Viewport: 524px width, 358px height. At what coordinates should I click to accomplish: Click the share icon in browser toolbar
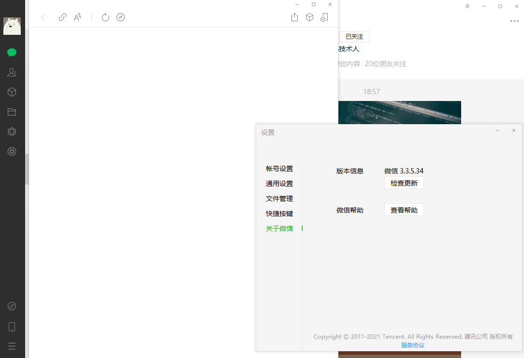[x=294, y=17]
